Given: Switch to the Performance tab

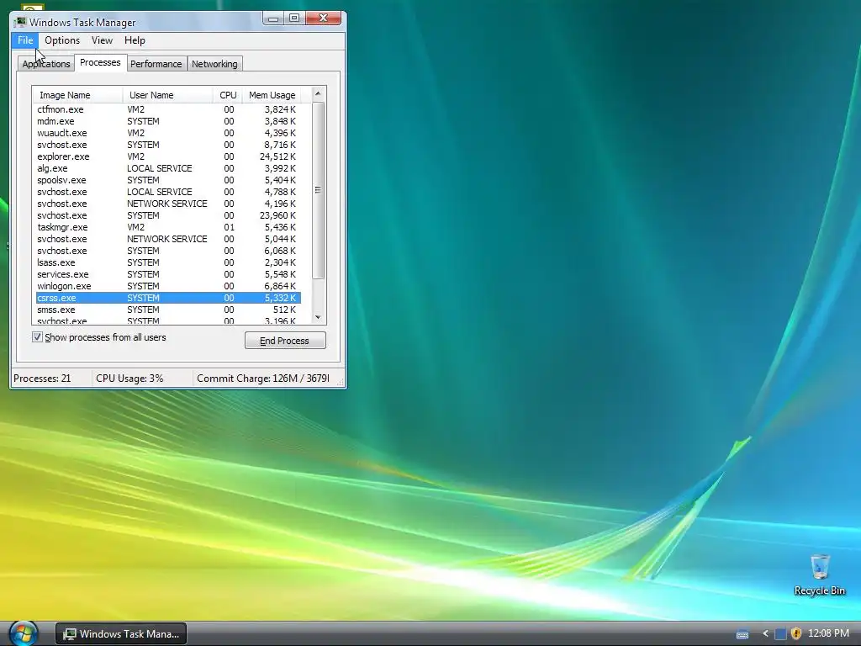Looking at the screenshot, I should coord(156,64).
